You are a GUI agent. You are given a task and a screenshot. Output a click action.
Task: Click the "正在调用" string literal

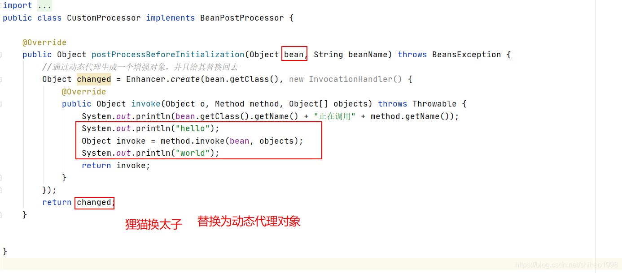335,116
